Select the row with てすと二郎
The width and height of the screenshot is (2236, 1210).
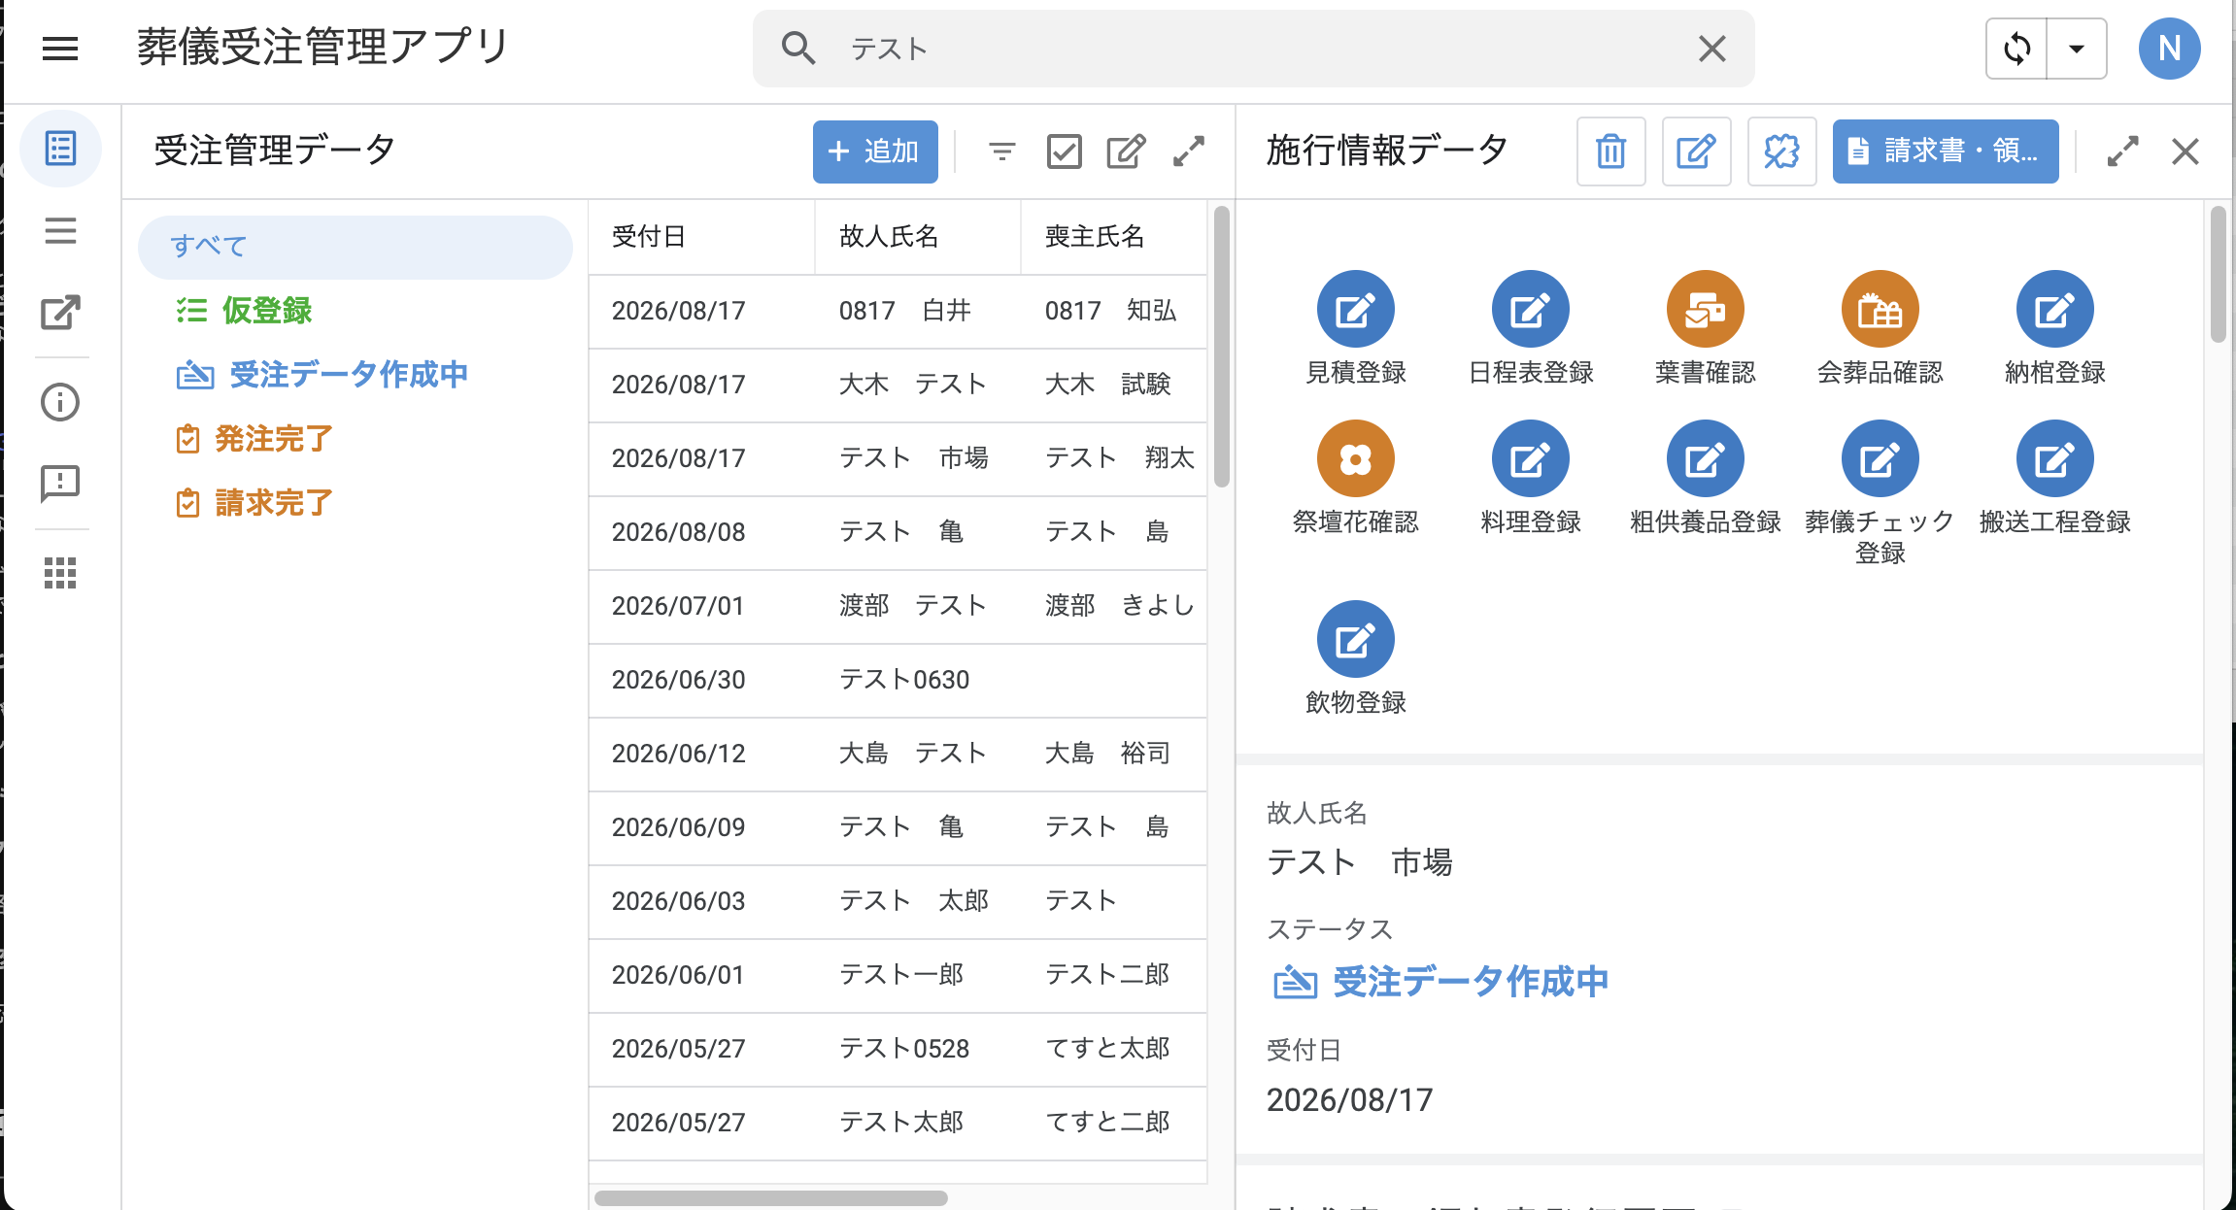pyautogui.click(x=898, y=1124)
